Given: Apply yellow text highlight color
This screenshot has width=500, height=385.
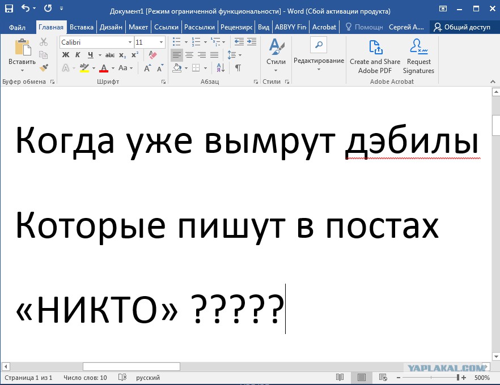Looking at the screenshot, I should click(x=84, y=68).
